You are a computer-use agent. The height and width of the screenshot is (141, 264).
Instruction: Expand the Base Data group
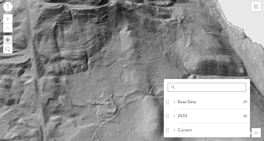(x=174, y=102)
